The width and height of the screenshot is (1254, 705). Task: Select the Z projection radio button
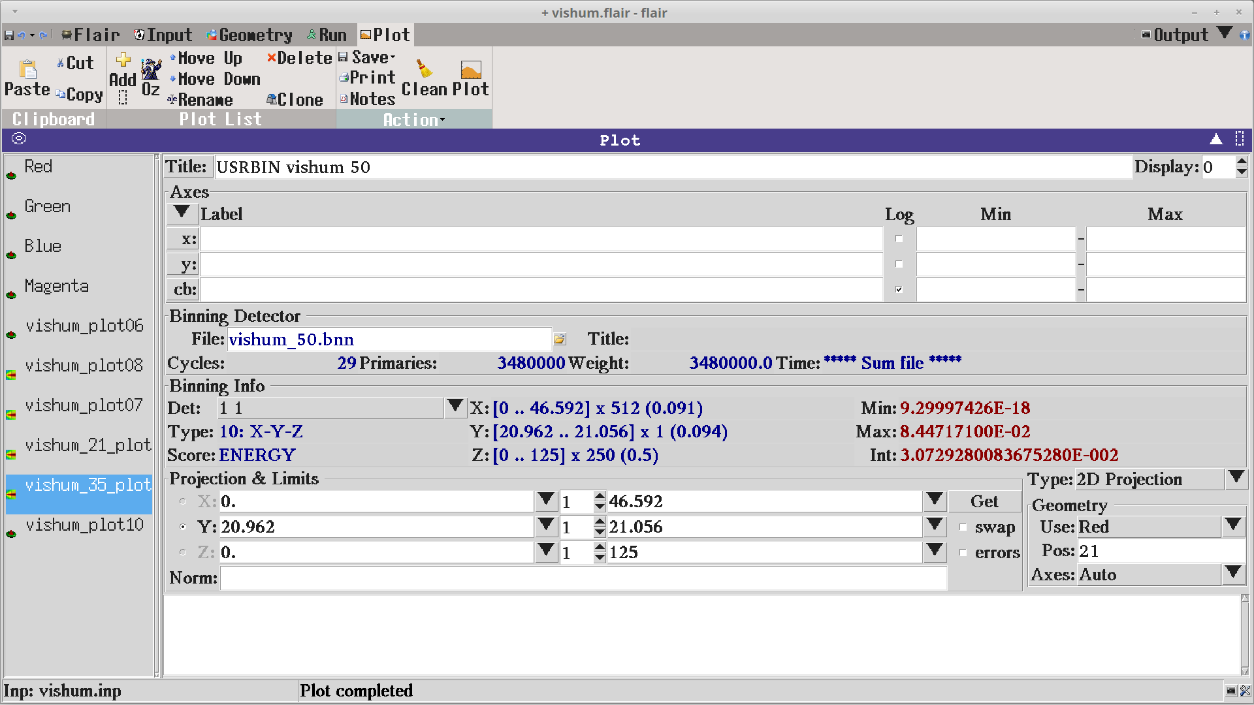click(x=183, y=552)
